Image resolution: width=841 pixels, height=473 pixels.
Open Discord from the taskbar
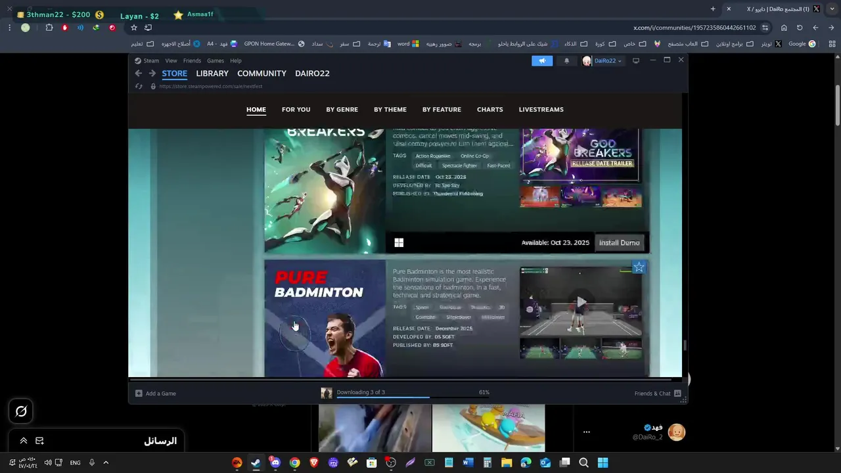coord(275,462)
